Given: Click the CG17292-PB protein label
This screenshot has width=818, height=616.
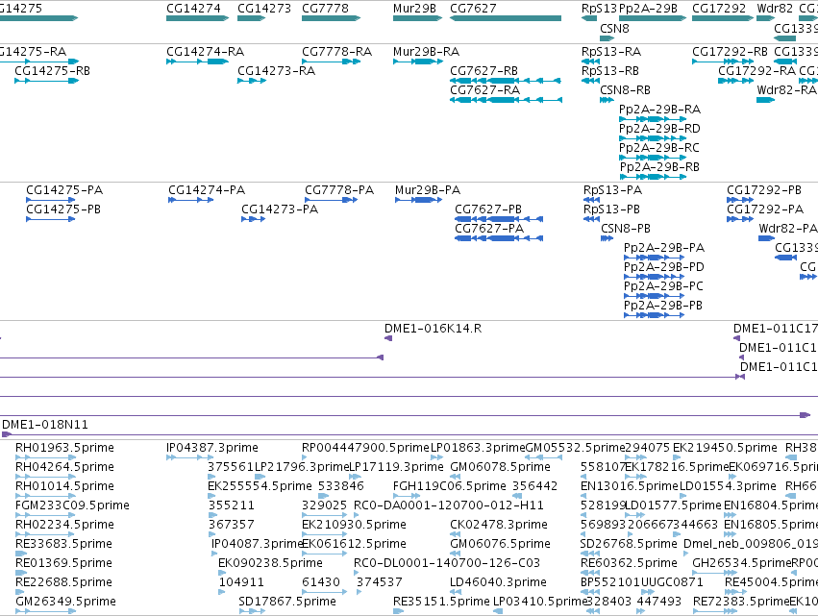Looking at the screenshot, I should [764, 190].
